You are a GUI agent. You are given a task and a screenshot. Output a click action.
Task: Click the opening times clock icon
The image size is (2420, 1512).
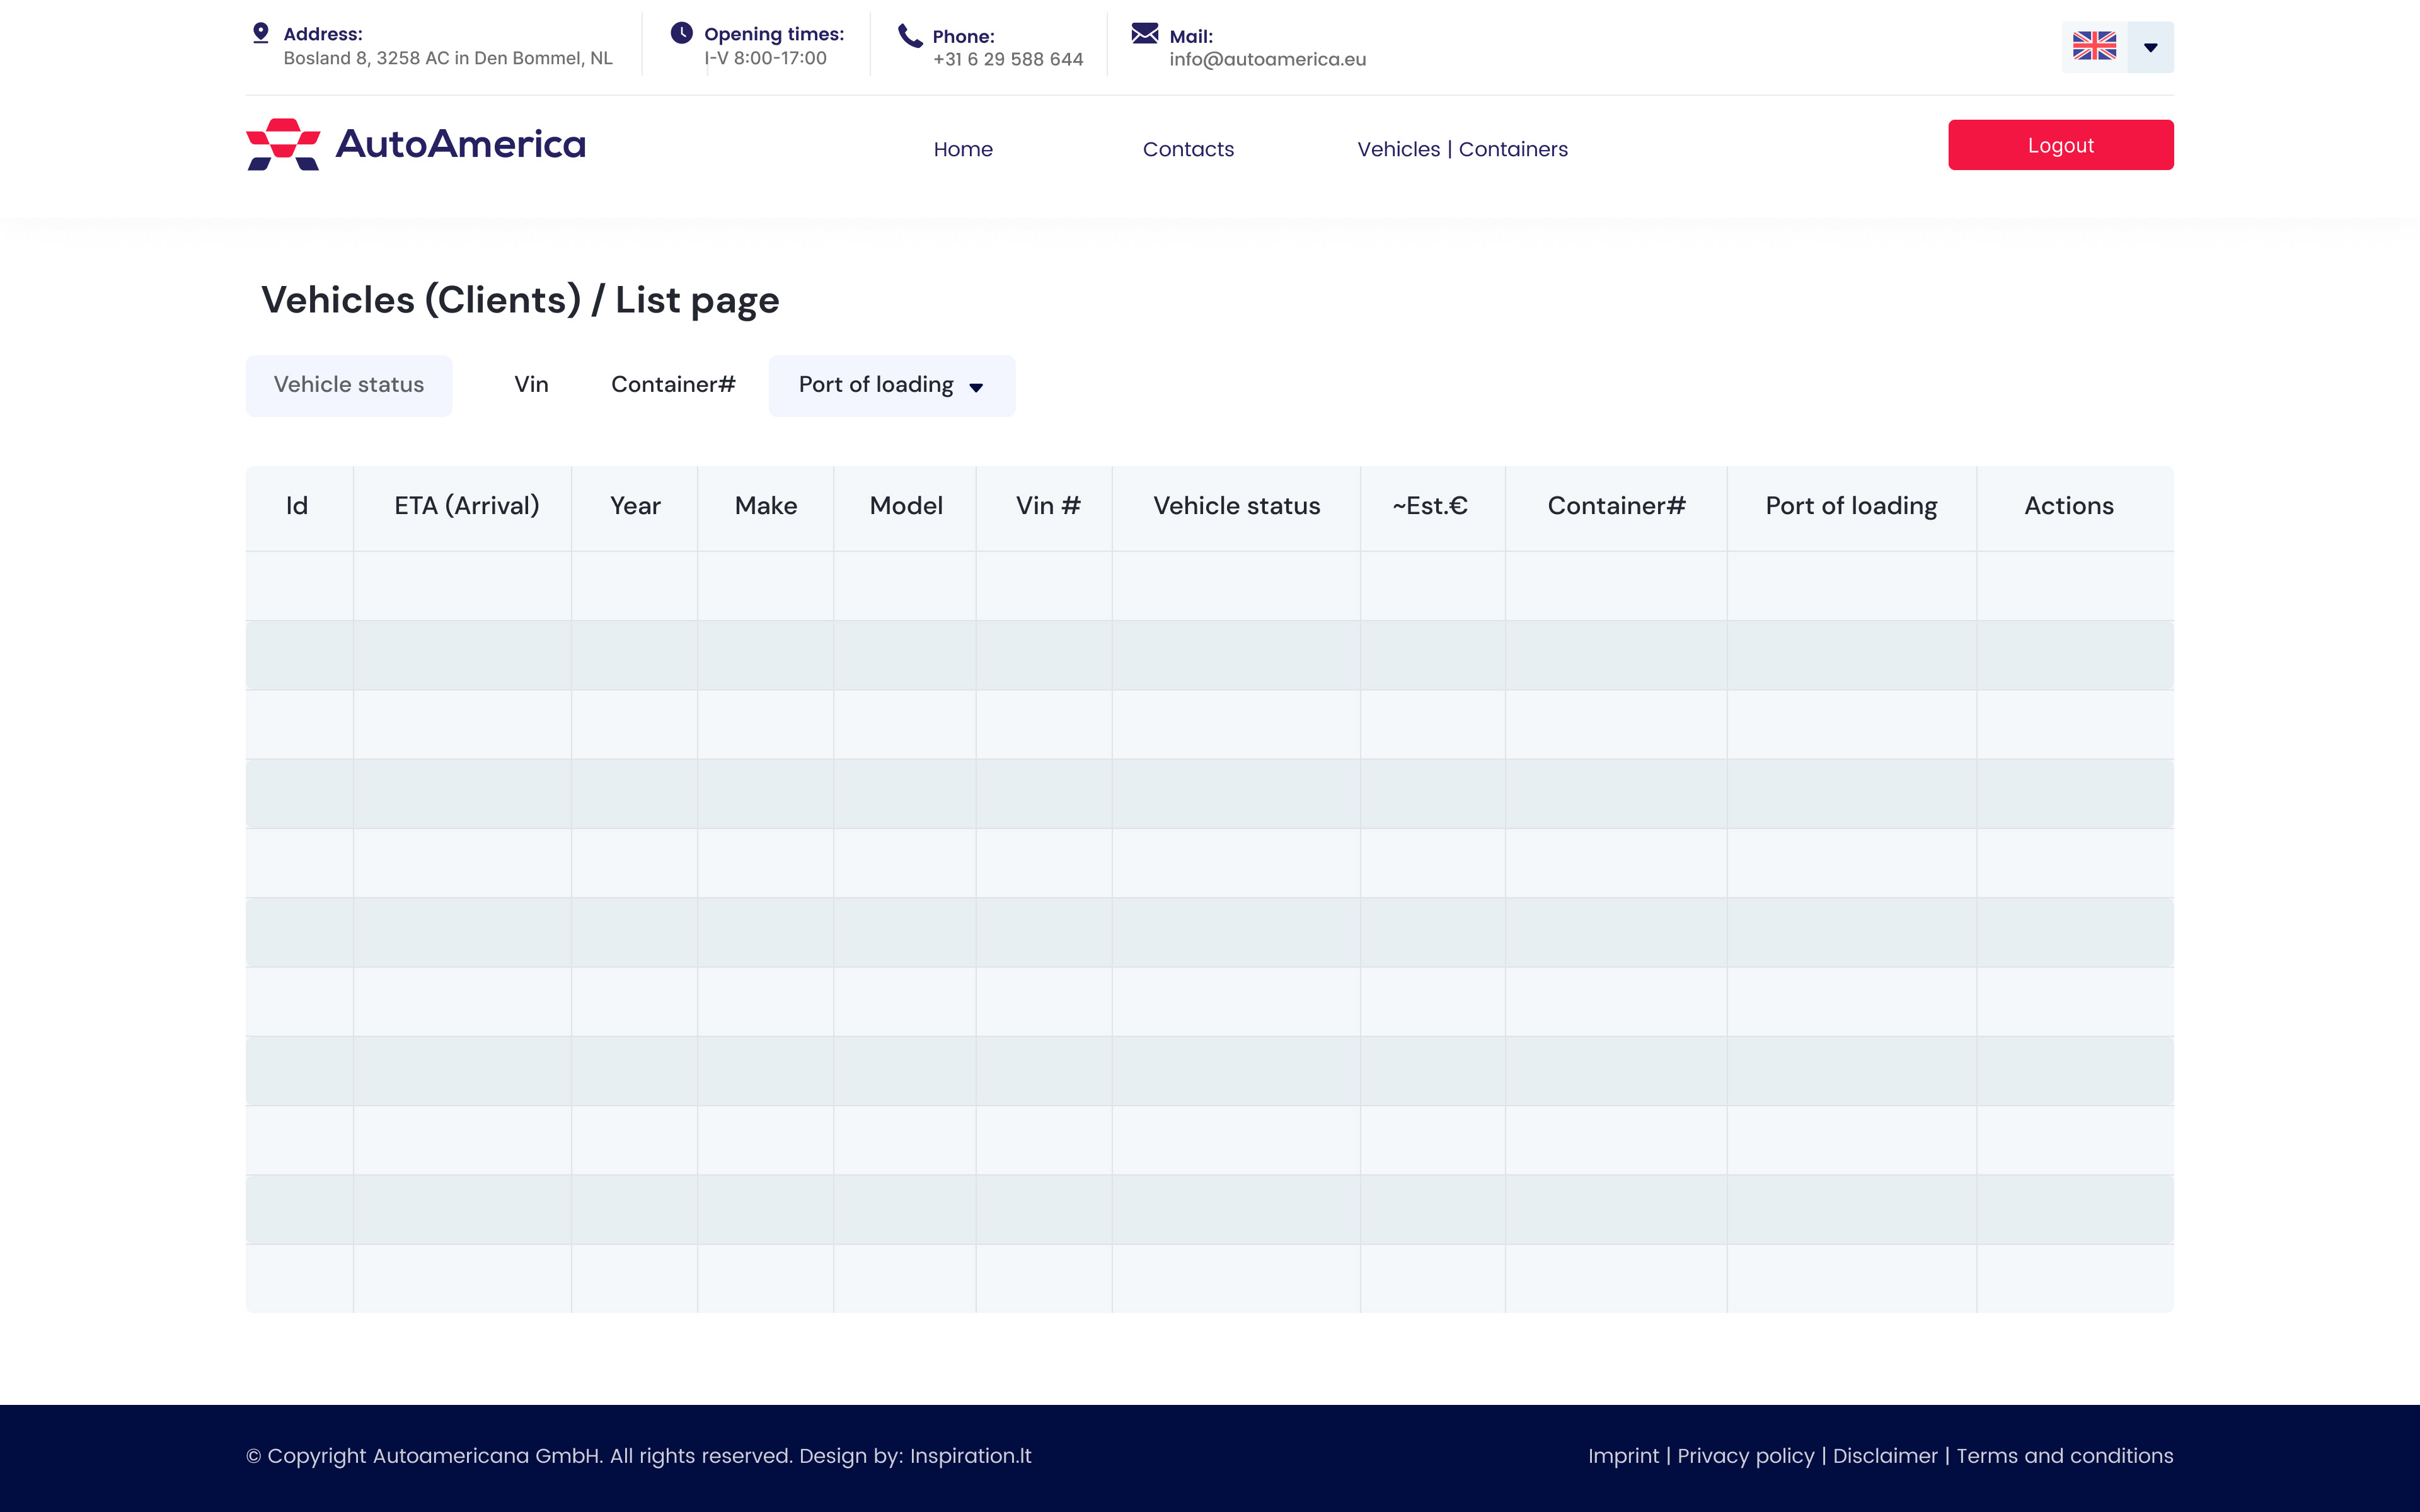pos(681,33)
